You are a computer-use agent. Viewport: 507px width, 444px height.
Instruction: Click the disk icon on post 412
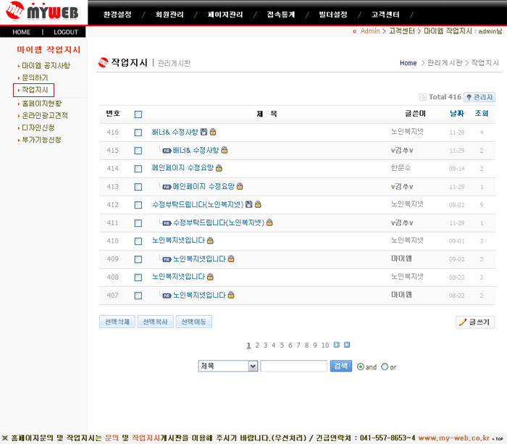(249, 204)
